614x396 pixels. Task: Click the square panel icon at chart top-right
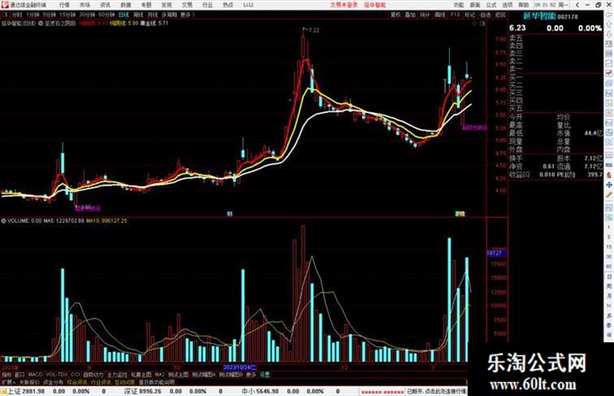point(482,23)
